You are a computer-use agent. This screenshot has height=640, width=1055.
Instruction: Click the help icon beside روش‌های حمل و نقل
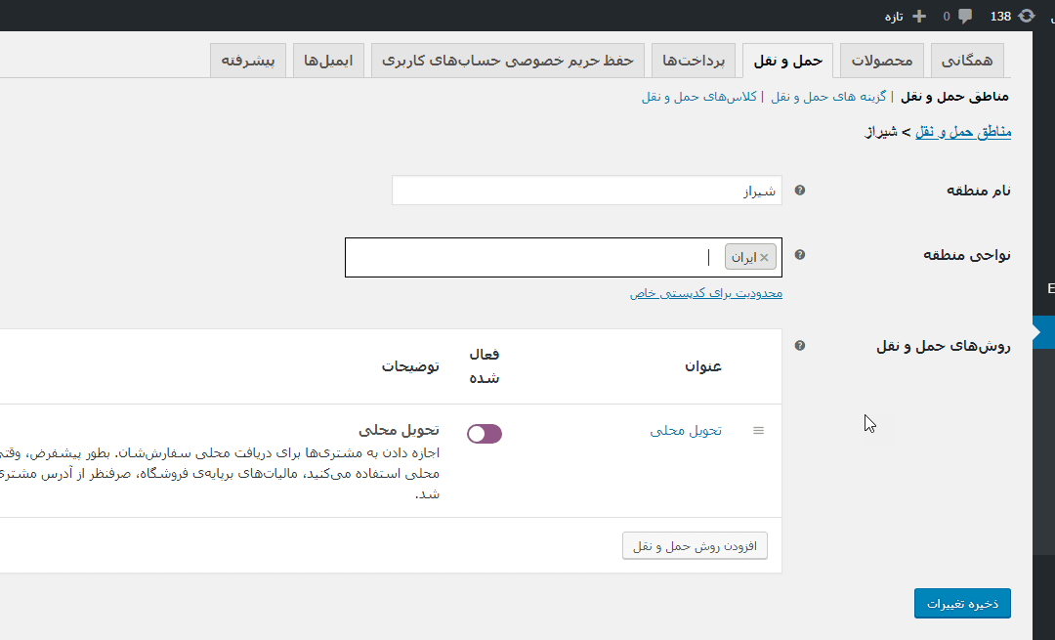[x=800, y=346]
